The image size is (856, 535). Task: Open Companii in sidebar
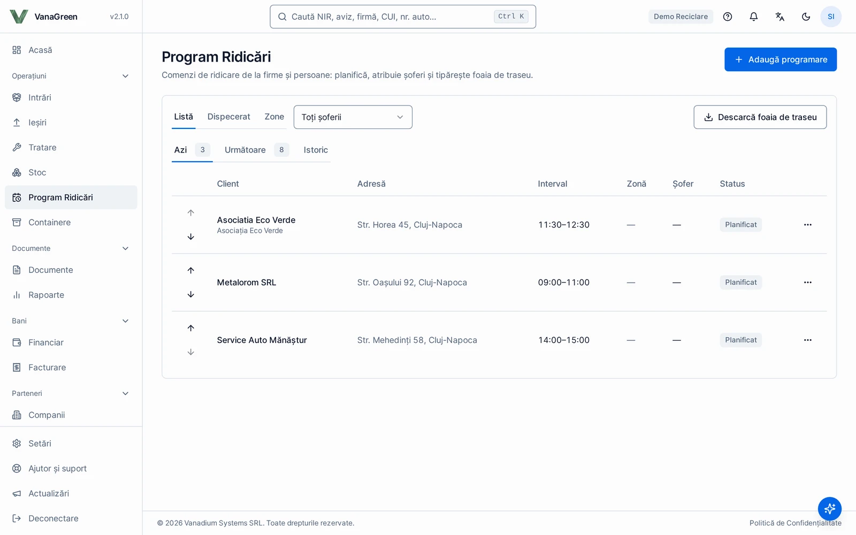coord(71,415)
